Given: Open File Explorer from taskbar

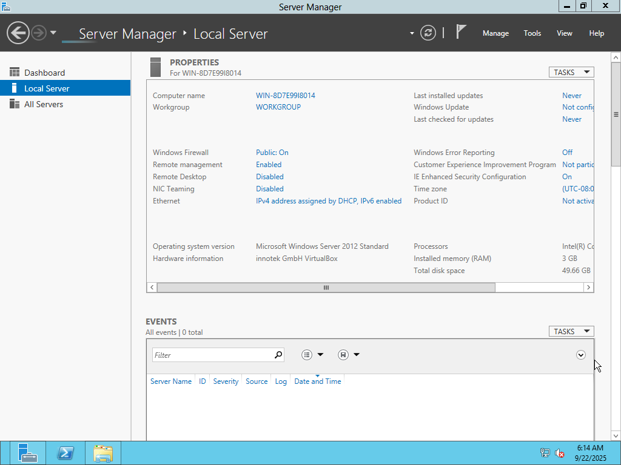Looking at the screenshot, I should (x=103, y=453).
